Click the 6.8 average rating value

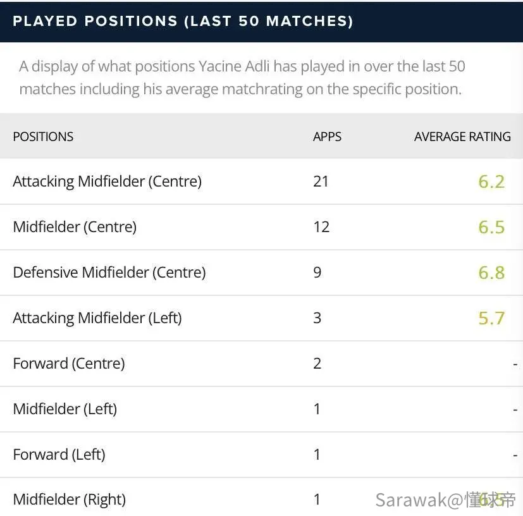pos(491,273)
